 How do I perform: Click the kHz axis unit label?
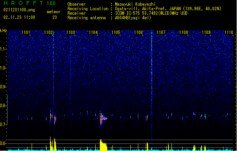[3, 31]
